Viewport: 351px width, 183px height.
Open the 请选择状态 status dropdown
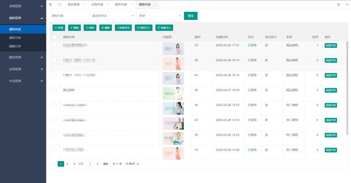[112, 16]
